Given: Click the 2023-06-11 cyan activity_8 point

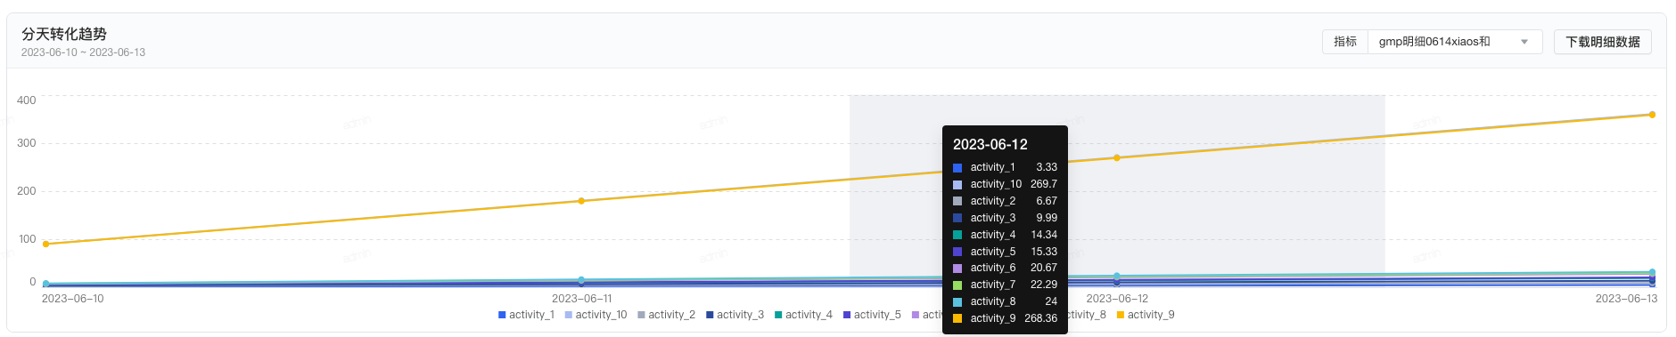Looking at the screenshot, I should pos(581,280).
